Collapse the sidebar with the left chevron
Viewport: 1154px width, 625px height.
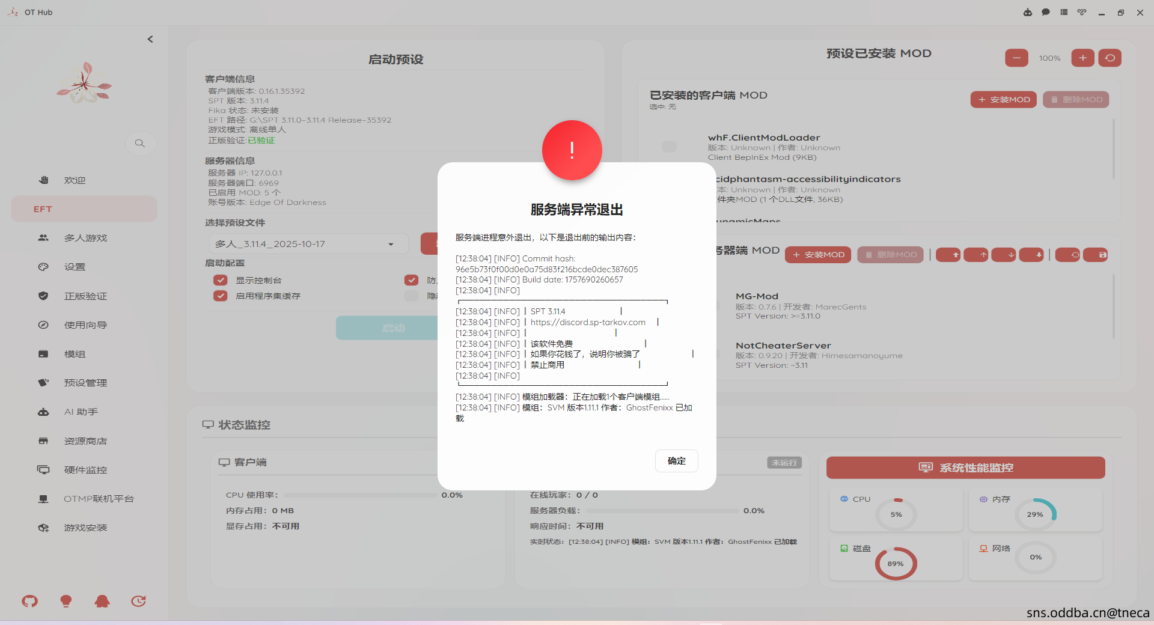150,39
